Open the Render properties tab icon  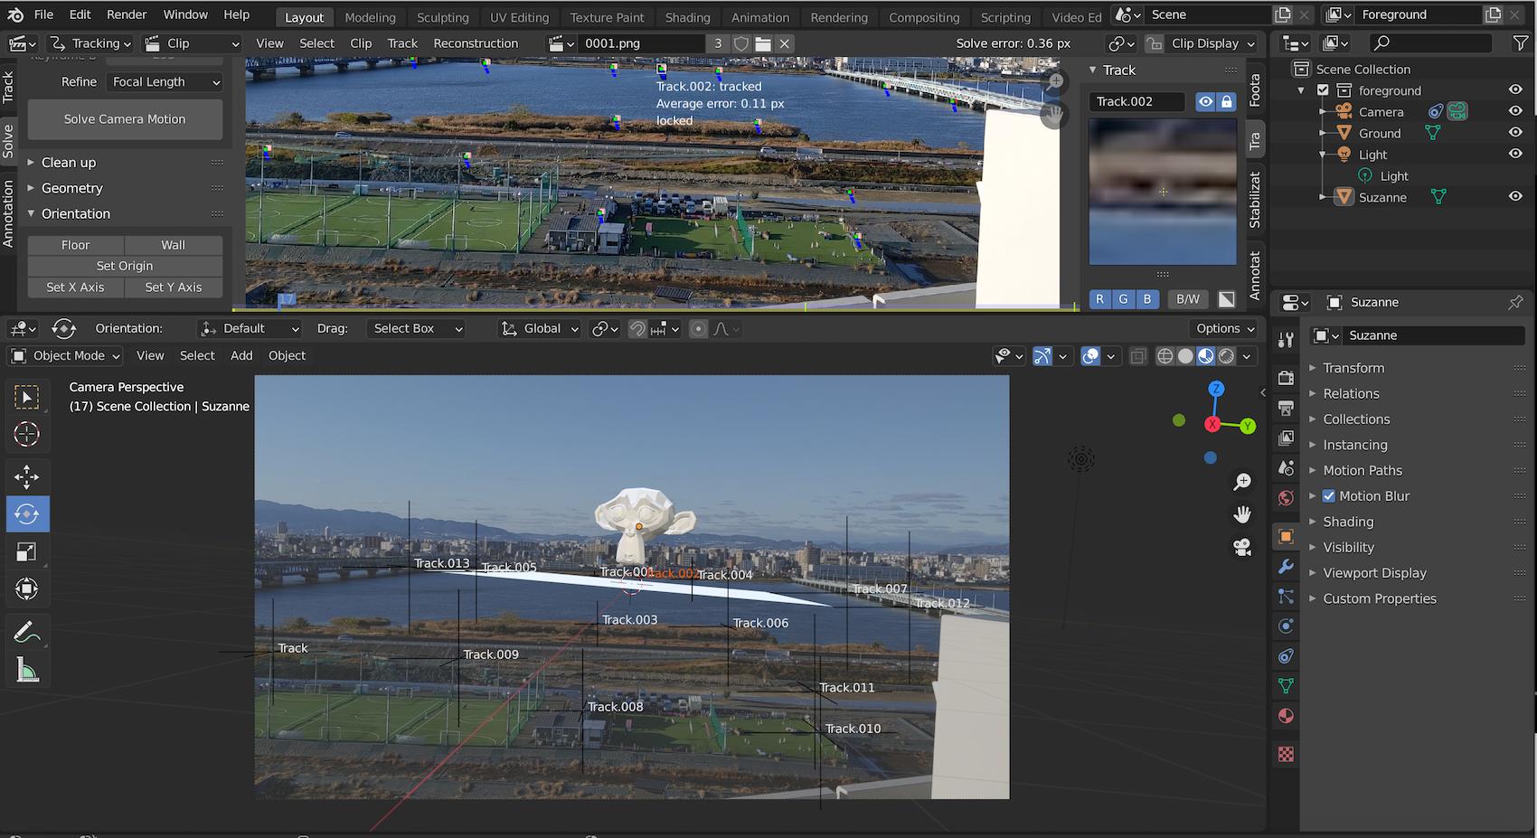click(x=1286, y=378)
